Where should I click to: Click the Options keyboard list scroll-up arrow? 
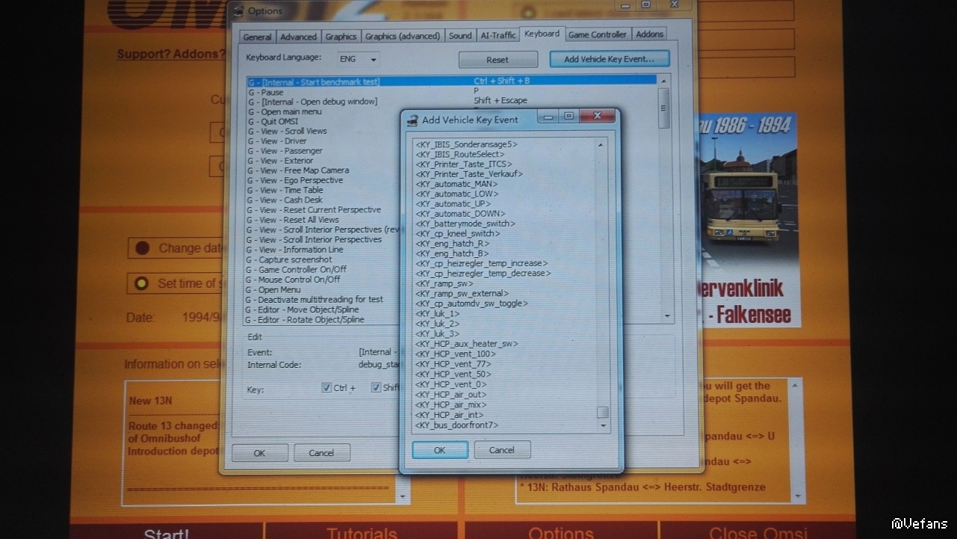664,79
